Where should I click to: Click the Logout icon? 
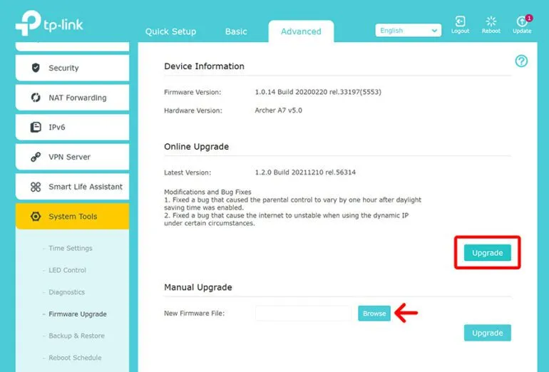click(x=460, y=21)
